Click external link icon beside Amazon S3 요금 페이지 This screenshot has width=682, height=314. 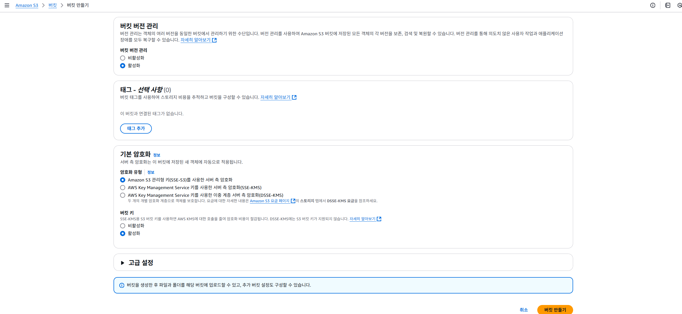point(293,201)
